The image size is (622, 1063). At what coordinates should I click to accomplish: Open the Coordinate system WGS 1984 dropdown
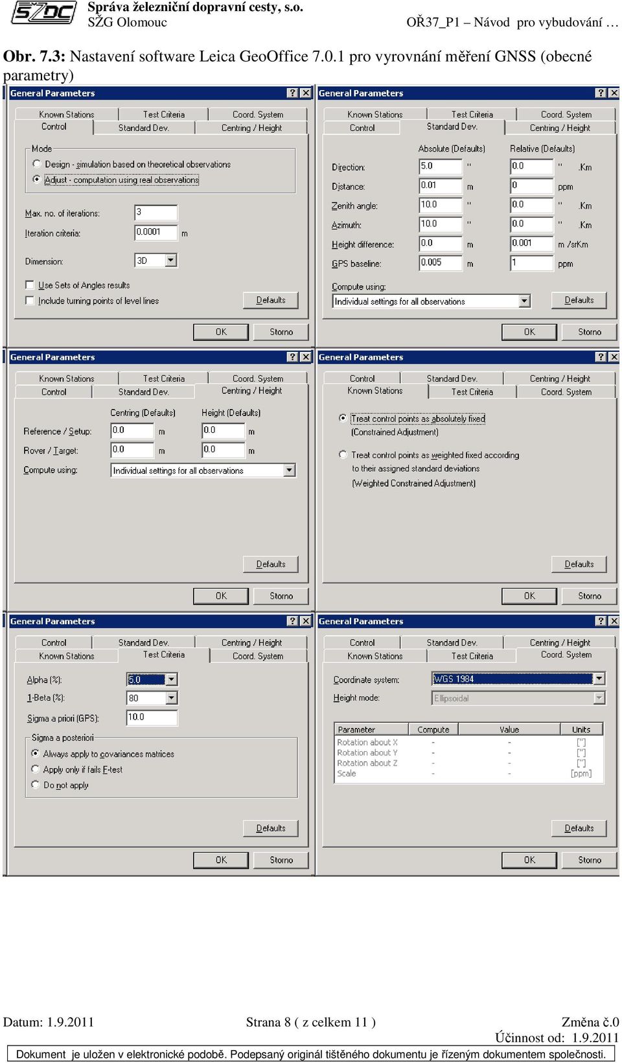[x=599, y=679]
